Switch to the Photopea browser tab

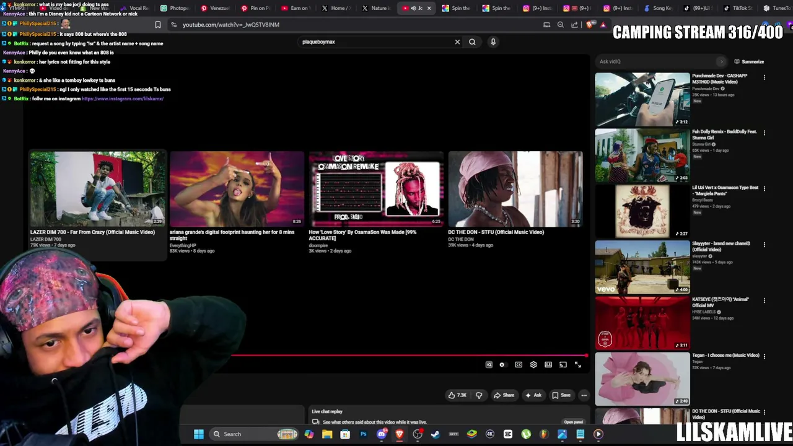(175, 8)
